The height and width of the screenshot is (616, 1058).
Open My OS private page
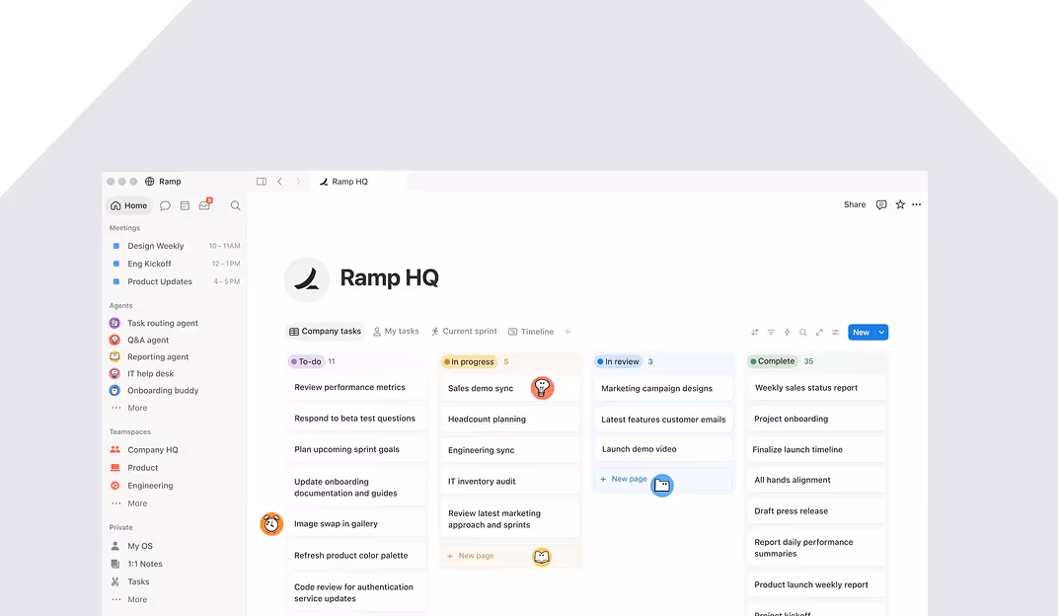pyautogui.click(x=140, y=546)
